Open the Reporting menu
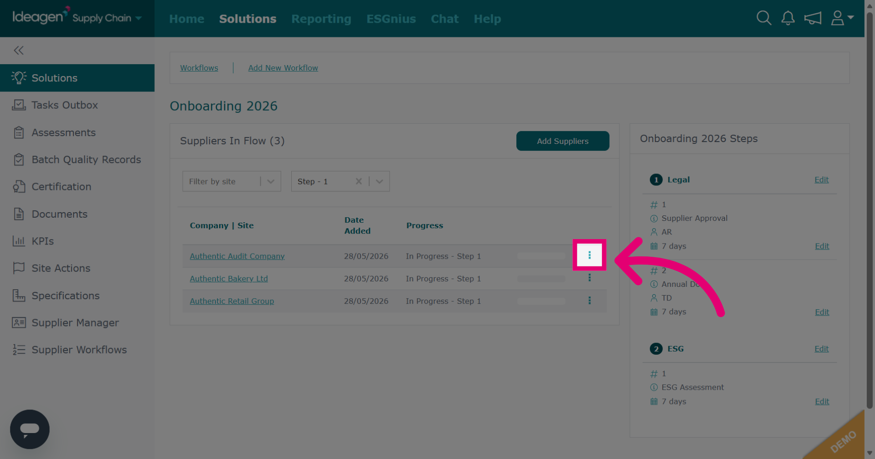Screen dimensions: 875x459 pos(321,19)
